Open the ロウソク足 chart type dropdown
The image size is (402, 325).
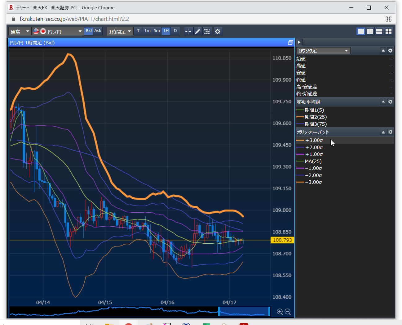(323, 51)
